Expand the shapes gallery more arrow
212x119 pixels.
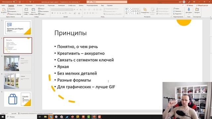pyautogui.click(x=139, y=13)
